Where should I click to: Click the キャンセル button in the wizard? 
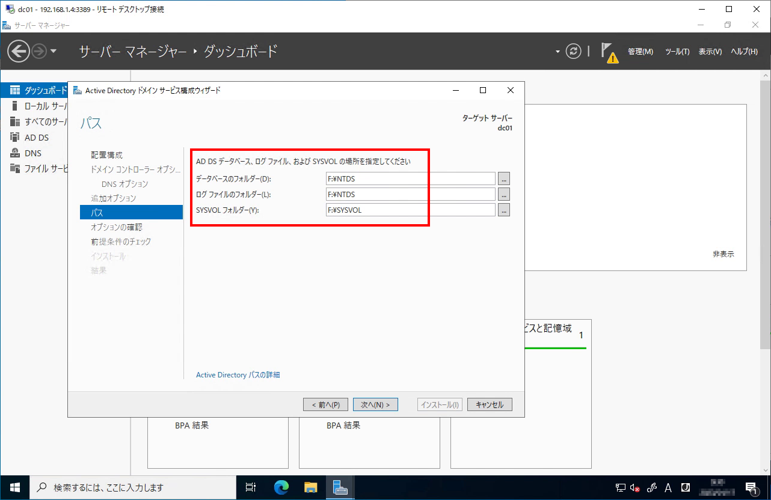point(490,404)
